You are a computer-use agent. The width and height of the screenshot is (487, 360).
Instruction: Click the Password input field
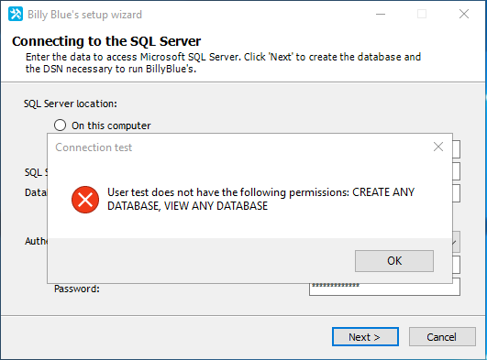(x=384, y=289)
